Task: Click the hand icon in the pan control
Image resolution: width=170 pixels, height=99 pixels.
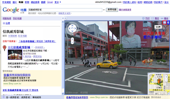Action: coord(72,28)
